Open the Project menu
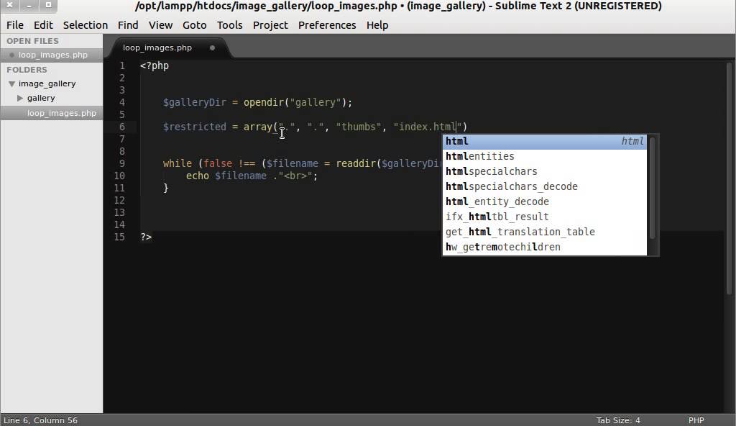736x426 pixels. point(270,25)
